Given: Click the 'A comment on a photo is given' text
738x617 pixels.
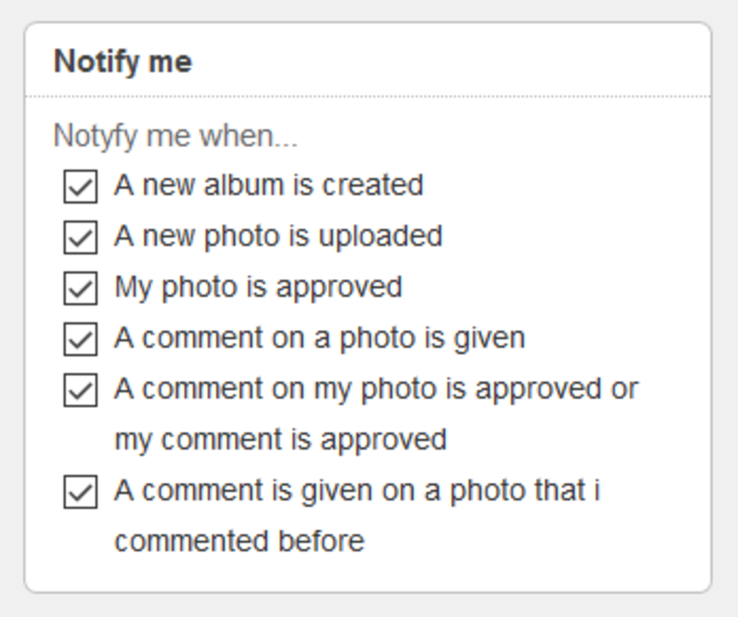Looking at the screenshot, I should (320, 338).
